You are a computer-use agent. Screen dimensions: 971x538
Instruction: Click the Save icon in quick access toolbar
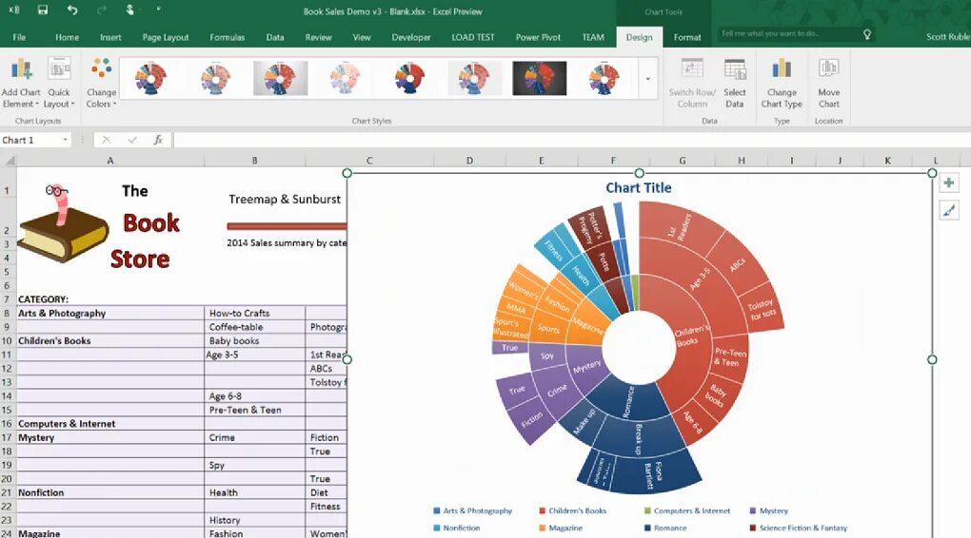click(43, 10)
